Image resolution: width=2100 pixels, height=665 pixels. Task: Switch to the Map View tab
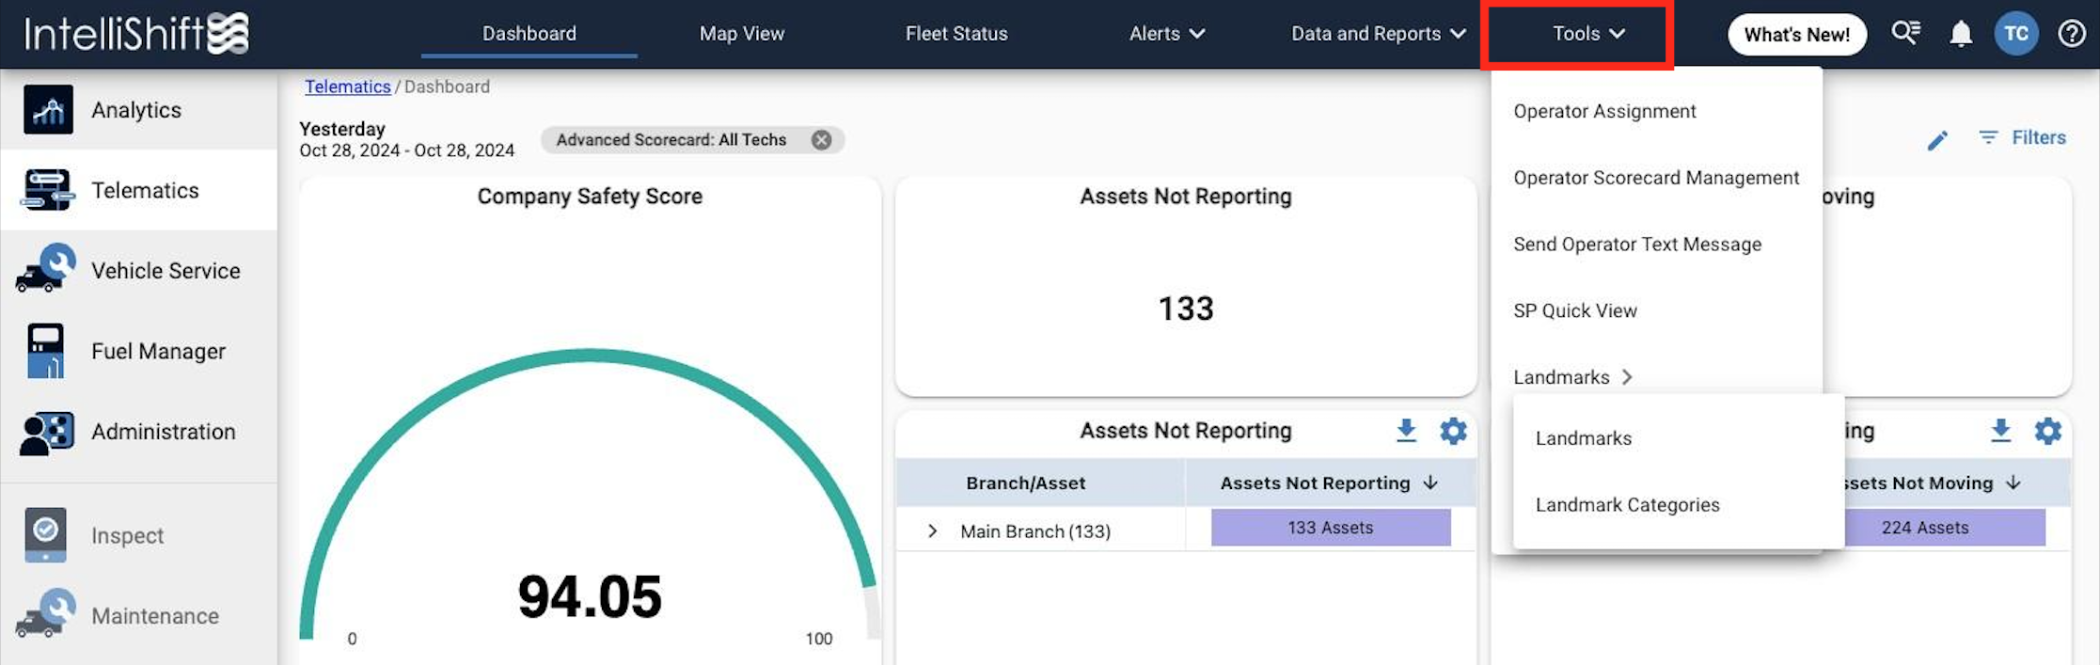tap(741, 34)
